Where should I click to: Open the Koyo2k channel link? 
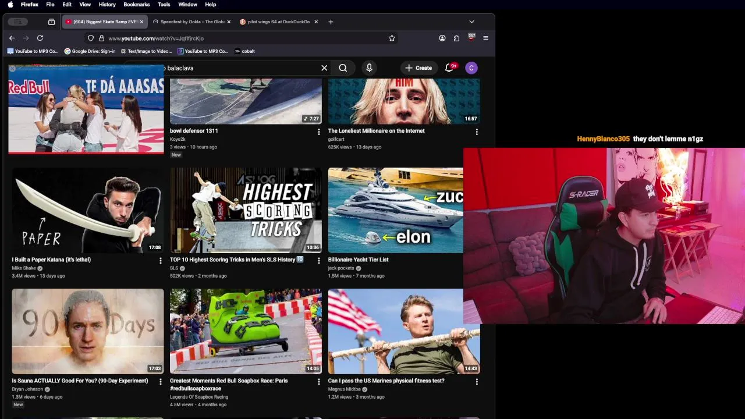pyautogui.click(x=178, y=139)
